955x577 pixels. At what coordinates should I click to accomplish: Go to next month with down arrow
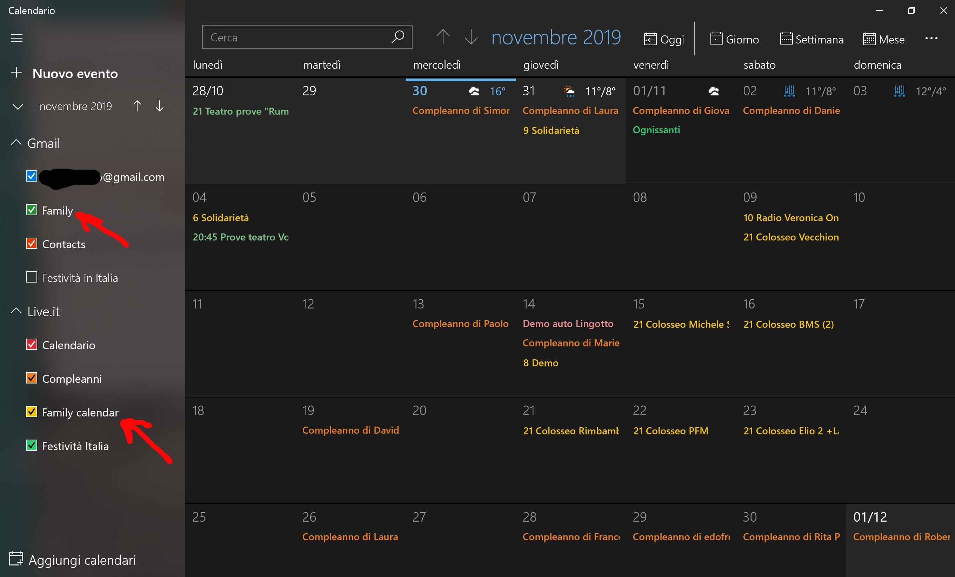coord(471,37)
